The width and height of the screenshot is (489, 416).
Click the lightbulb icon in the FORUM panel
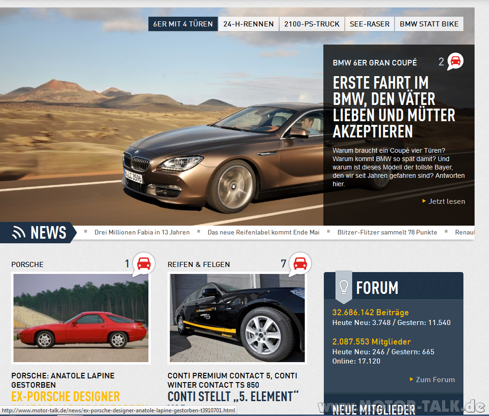click(x=343, y=286)
